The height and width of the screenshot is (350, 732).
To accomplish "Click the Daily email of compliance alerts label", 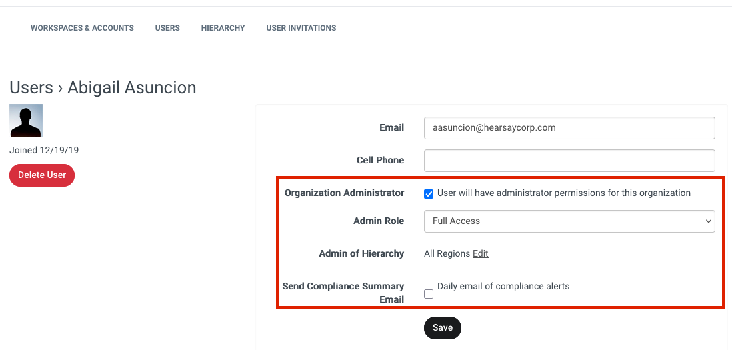I will coord(503,286).
